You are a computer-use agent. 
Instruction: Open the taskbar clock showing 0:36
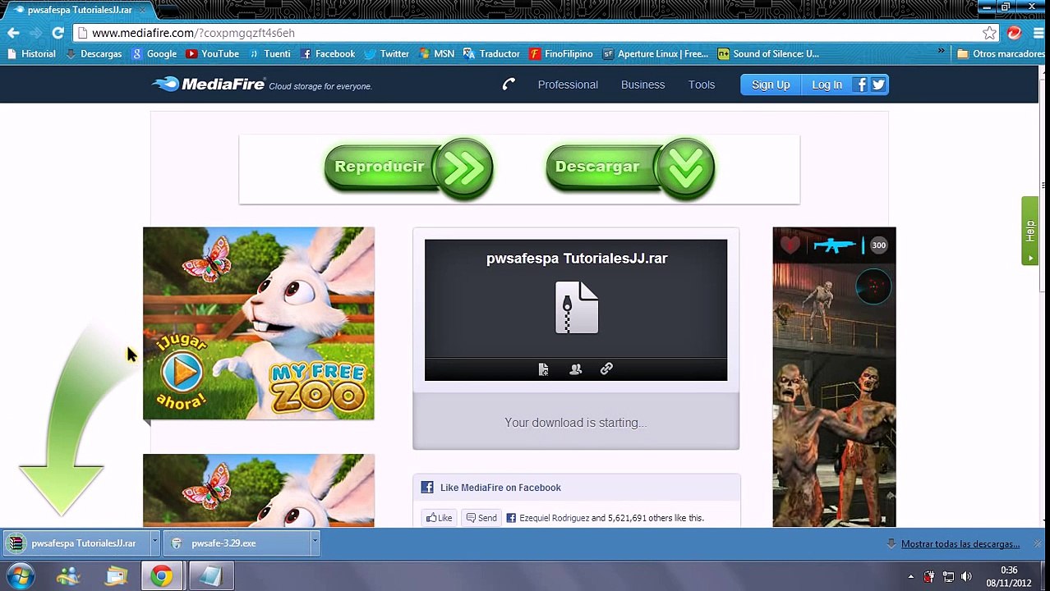1009,576
